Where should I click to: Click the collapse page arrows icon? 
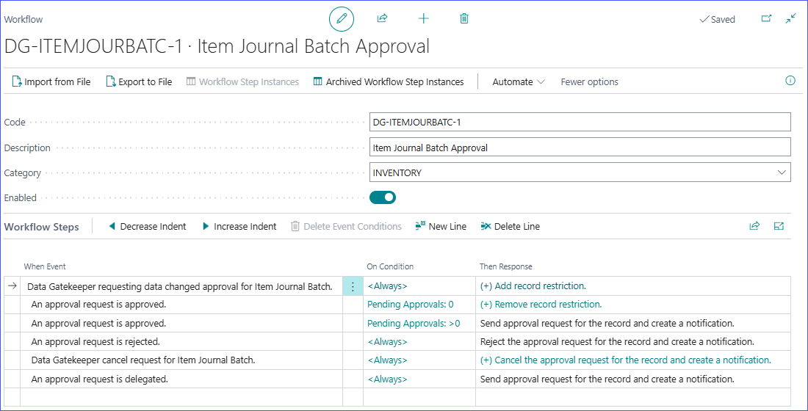pyautogui.click(x=790, y=19)
